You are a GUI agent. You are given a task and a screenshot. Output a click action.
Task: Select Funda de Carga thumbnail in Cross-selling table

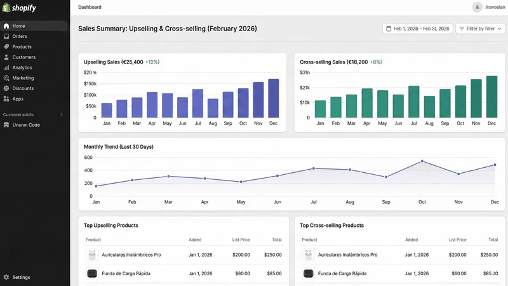(308, 274)
